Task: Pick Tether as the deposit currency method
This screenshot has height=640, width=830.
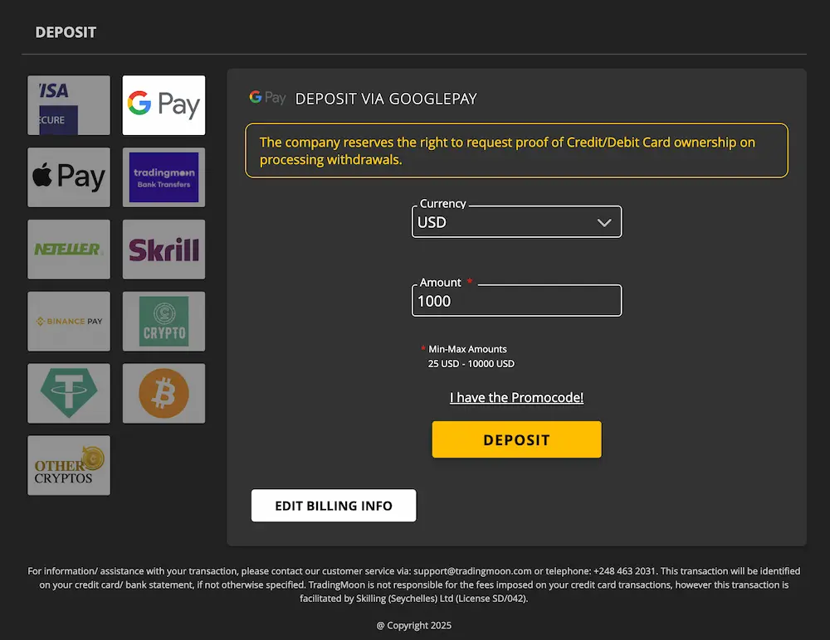Action: point(69,394)
